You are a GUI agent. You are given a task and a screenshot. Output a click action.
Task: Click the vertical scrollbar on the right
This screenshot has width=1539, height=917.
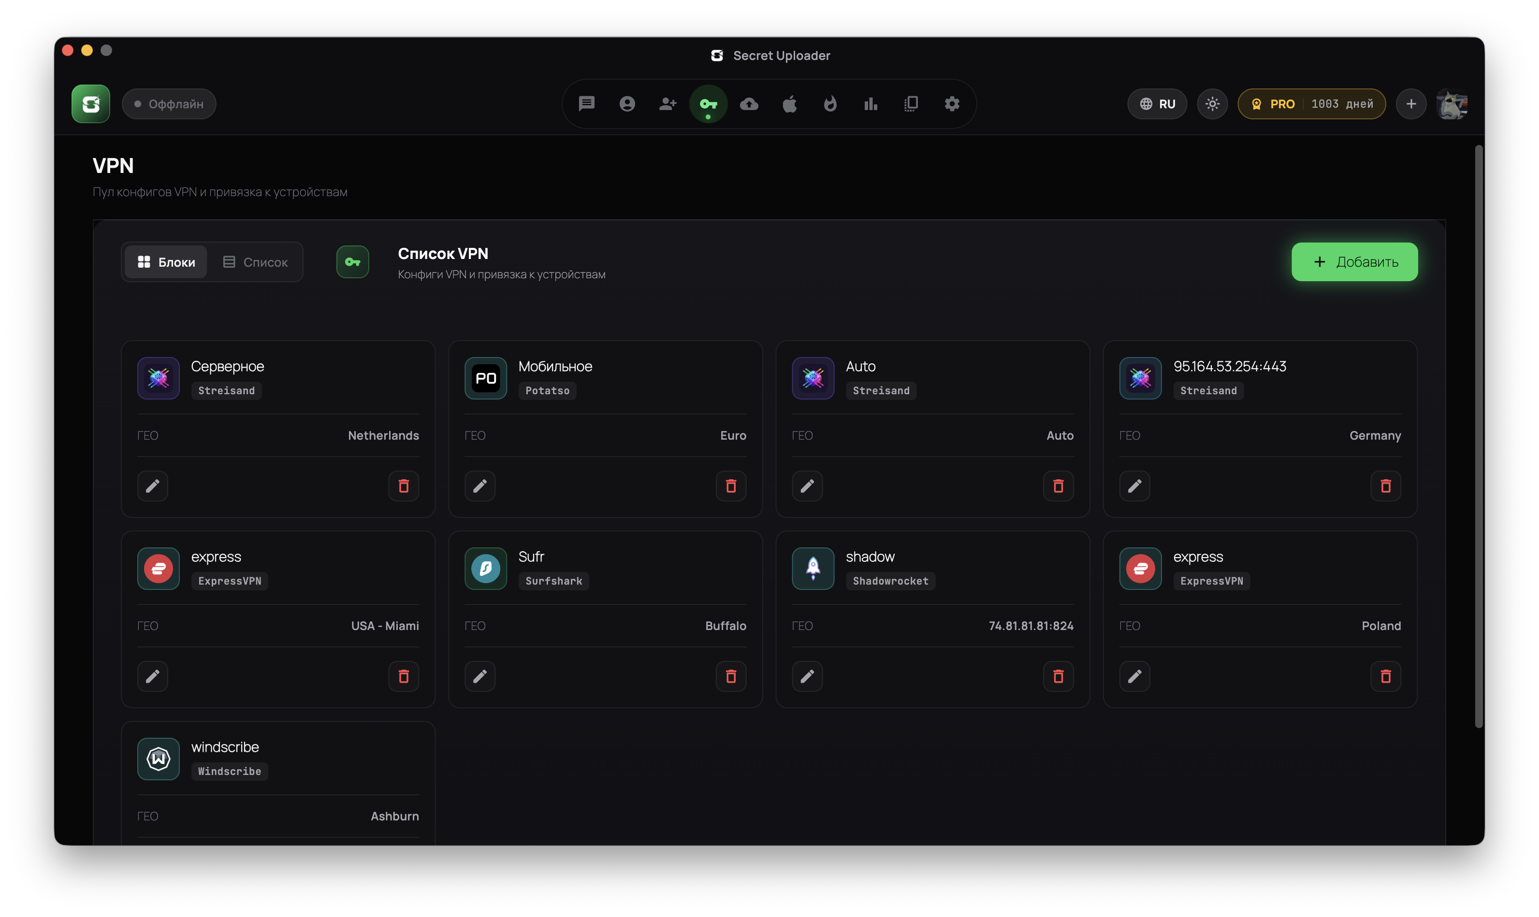coord(1479,436)
